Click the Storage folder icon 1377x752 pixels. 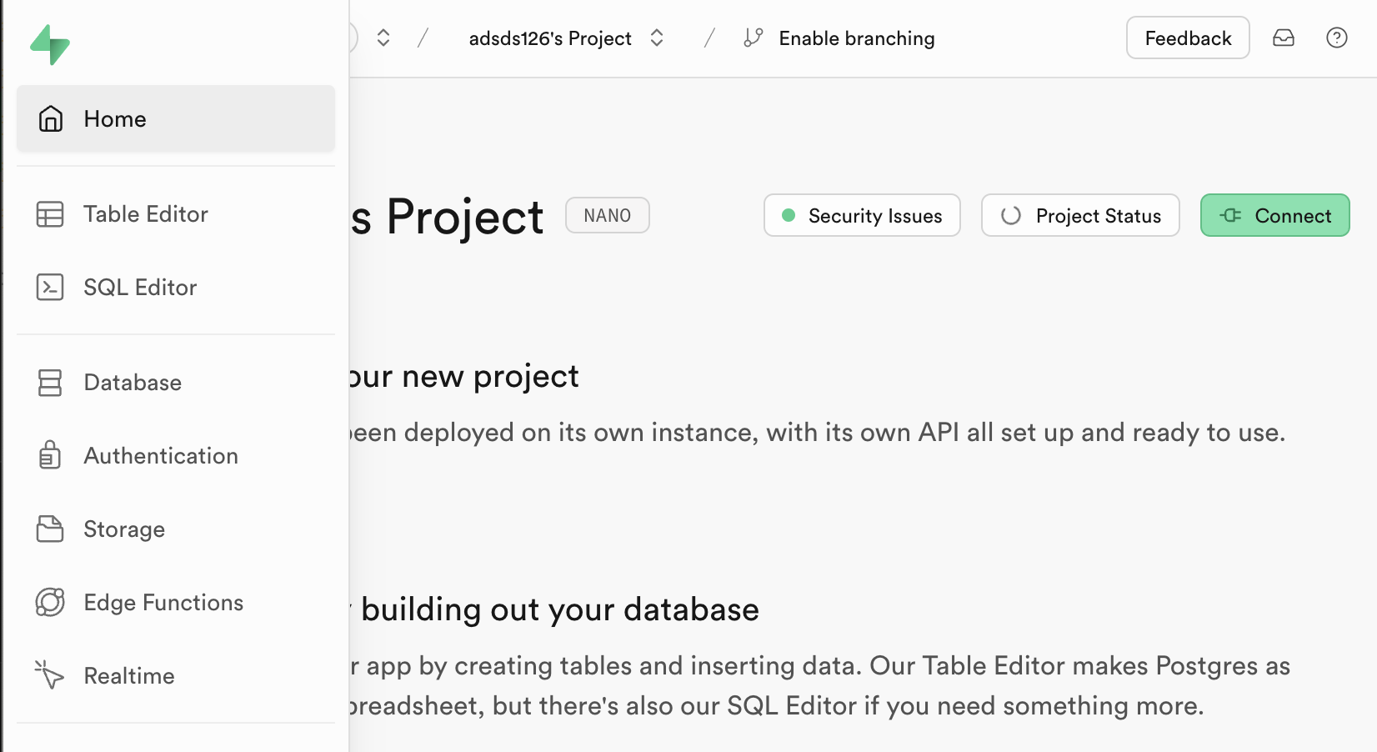[x=50, y=529]
